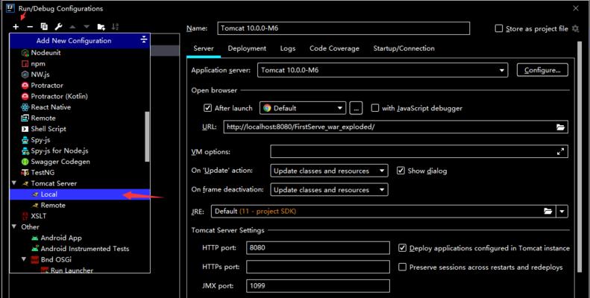The height and width of the screenshot is (298, 590).
Task: Select Spy-js for Node.js configuration
Action: (x=80, y=150)
